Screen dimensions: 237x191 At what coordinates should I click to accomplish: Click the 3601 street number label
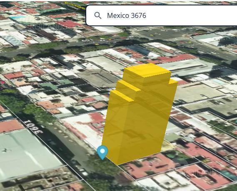point(33,127)
